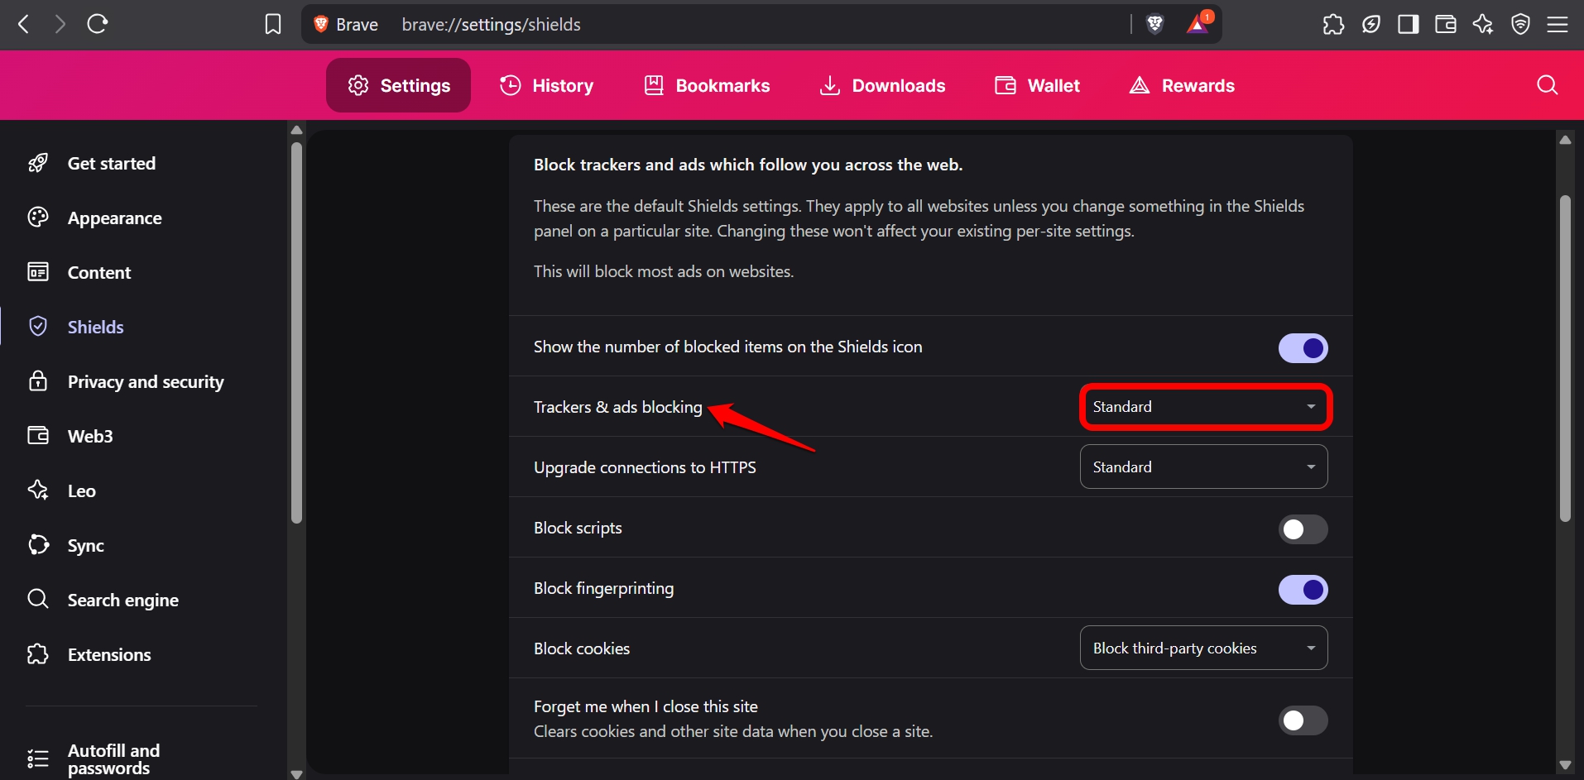Viewport: 1584px width, 780px height.
Task: Enable the Block scripts toggle
Action: [1303, 529]
